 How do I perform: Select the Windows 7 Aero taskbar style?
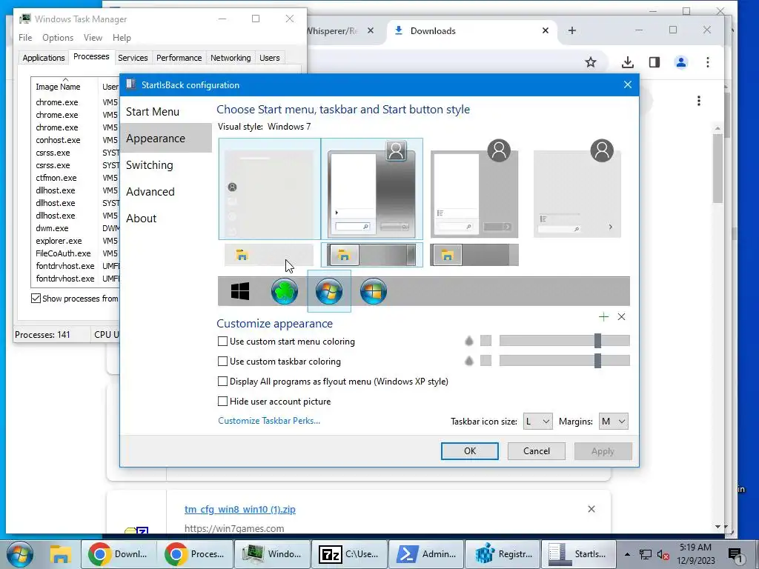(x=372, y=255)
